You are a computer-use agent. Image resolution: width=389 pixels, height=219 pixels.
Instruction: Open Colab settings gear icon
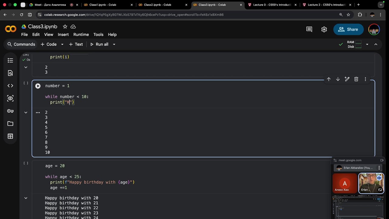point(324,29)
